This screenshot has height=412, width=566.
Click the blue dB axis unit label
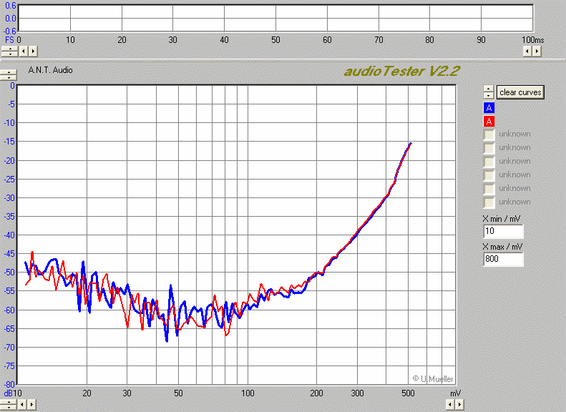8,393
